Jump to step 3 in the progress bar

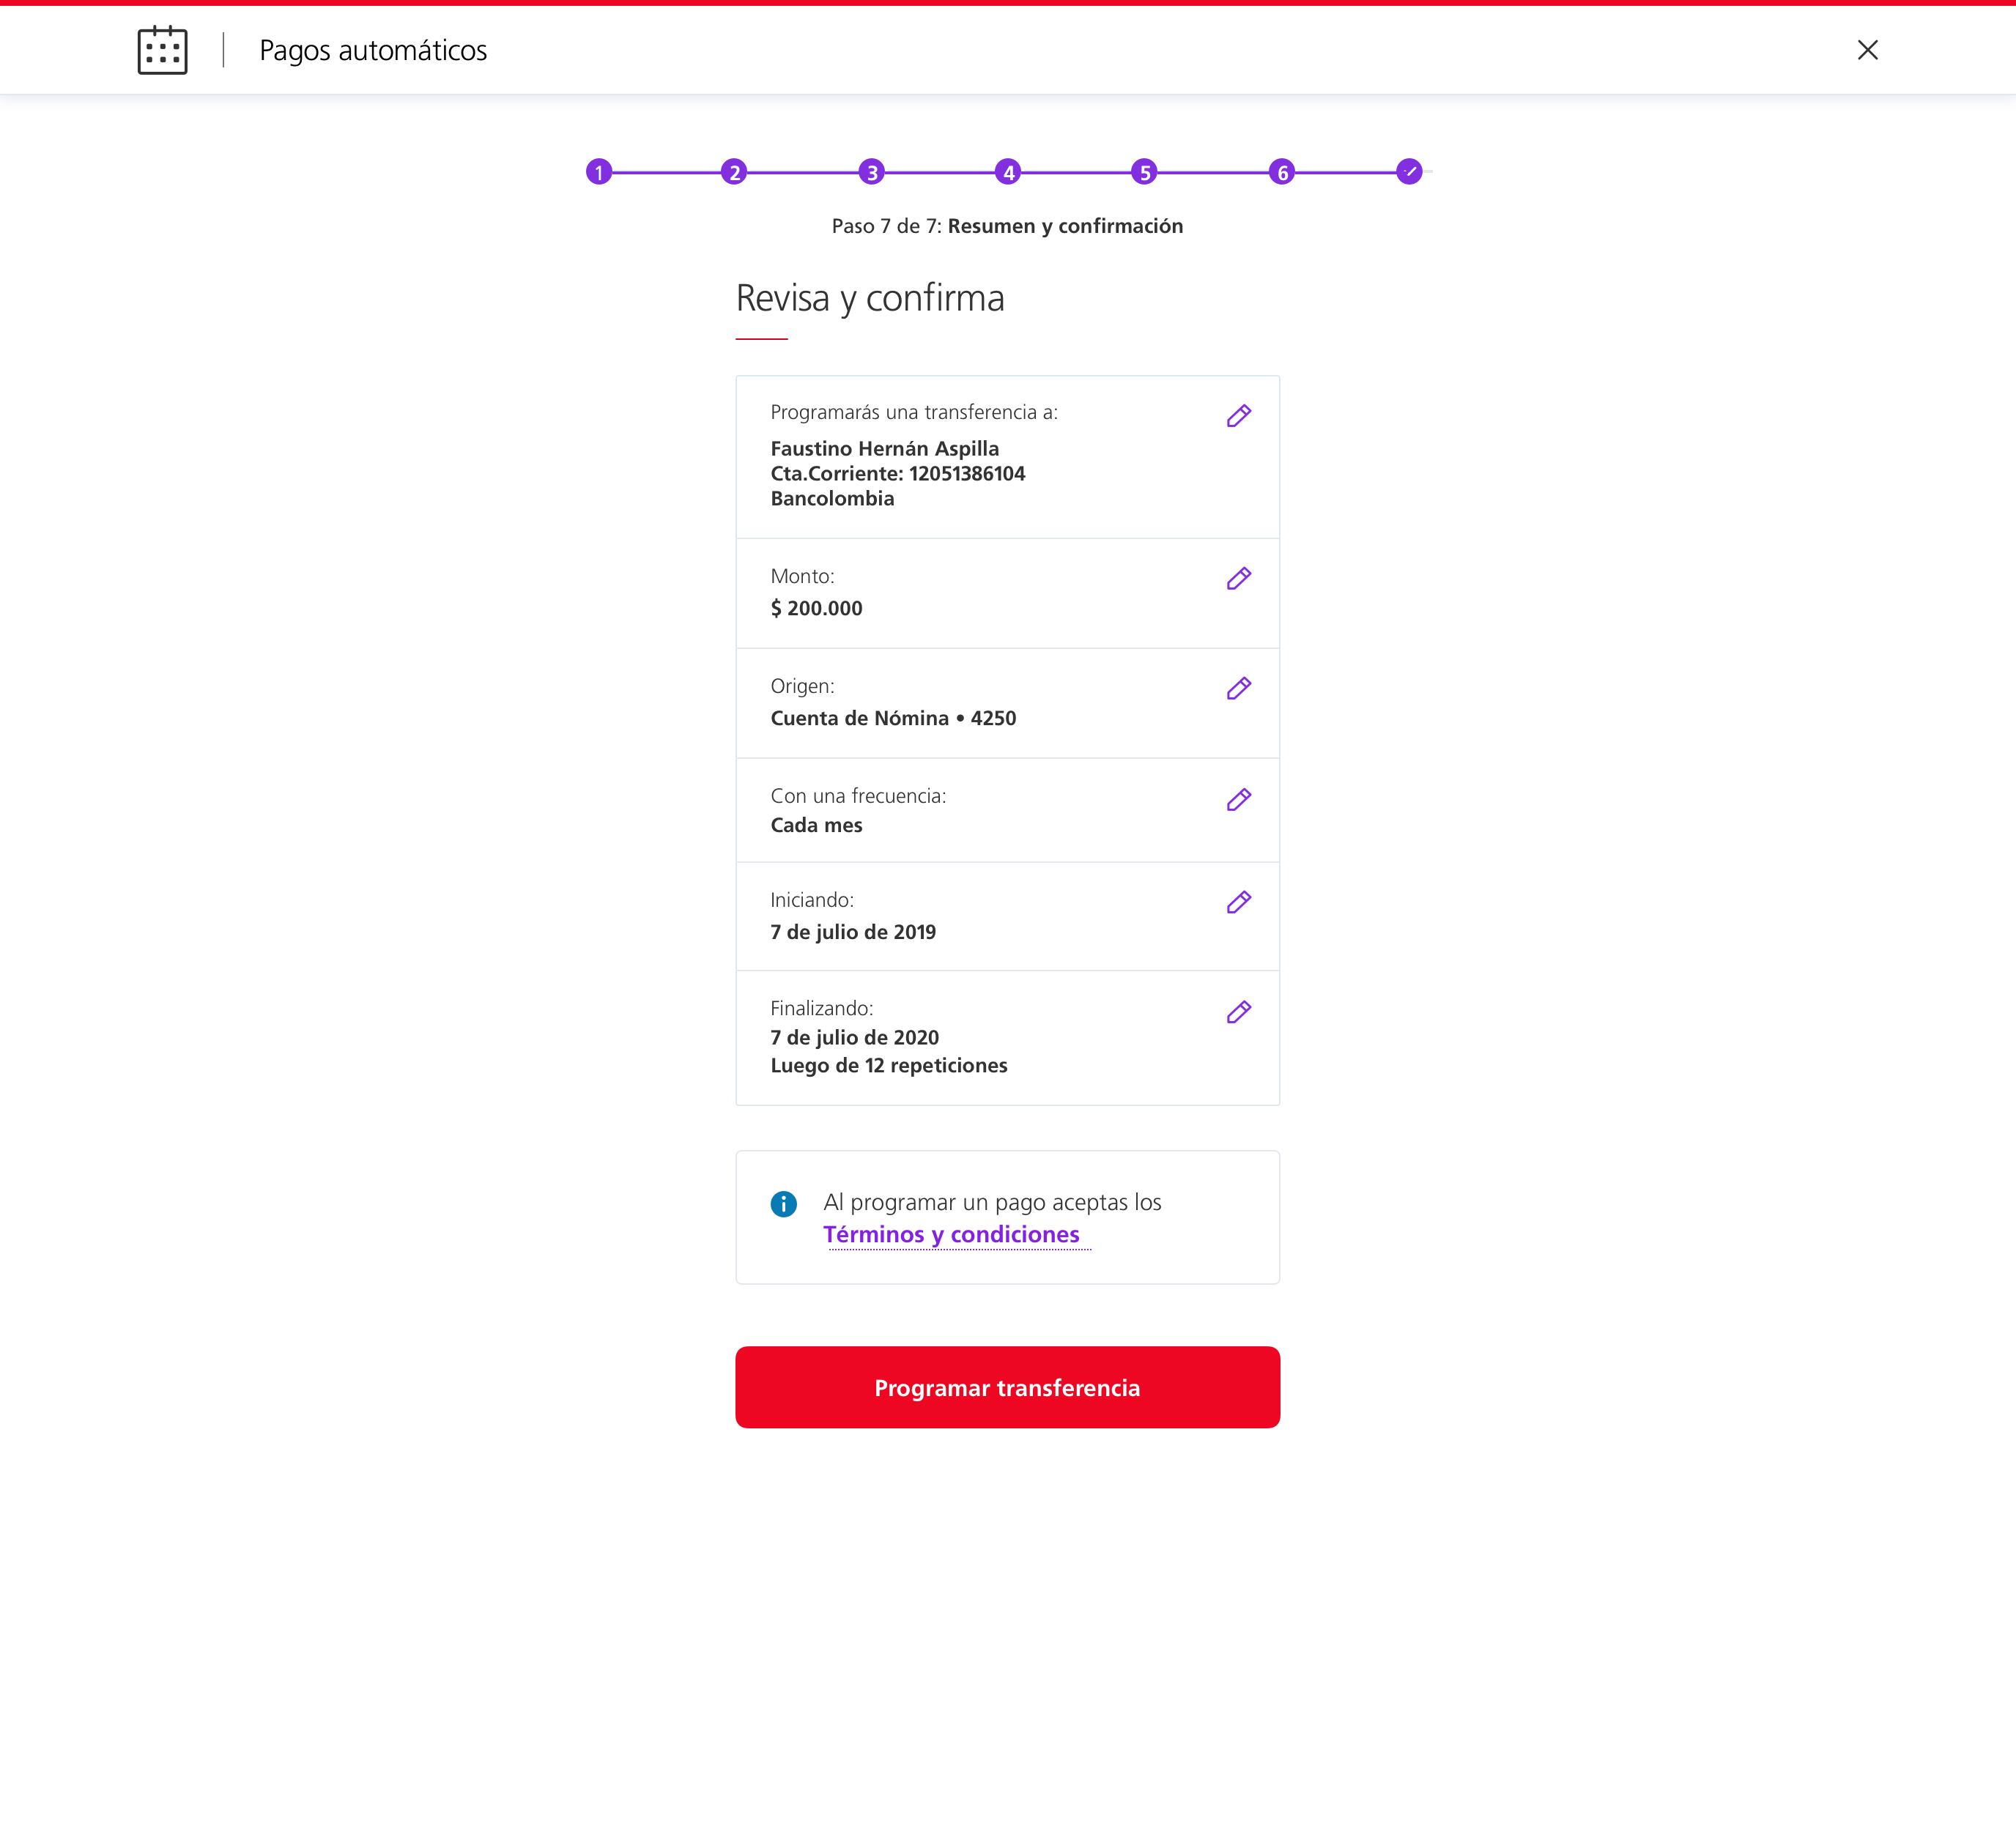(871, 172)
